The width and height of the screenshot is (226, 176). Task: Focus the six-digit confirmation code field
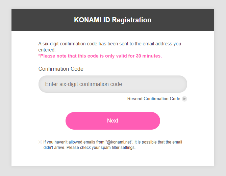coord(113,84)
